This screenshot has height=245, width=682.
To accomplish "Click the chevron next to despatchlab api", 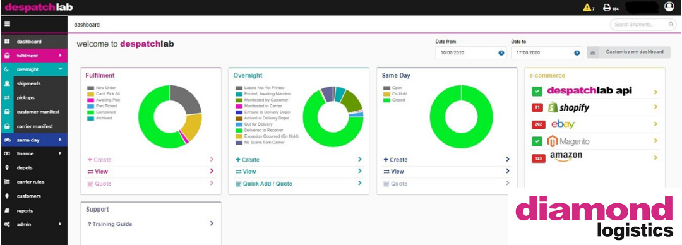I will tap(655, 92).
